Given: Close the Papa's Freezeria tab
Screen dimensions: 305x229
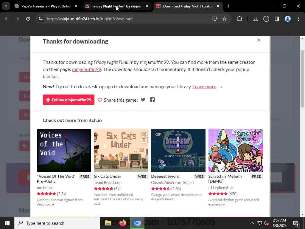Looking at the screenshot, I should point(76,6).
